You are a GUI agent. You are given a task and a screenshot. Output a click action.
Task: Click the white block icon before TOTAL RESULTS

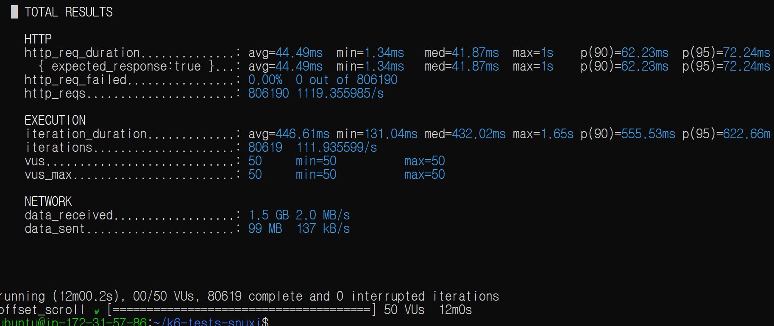click(x=14, y=12)
